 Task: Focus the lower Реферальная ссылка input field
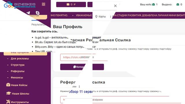[120, 100]
